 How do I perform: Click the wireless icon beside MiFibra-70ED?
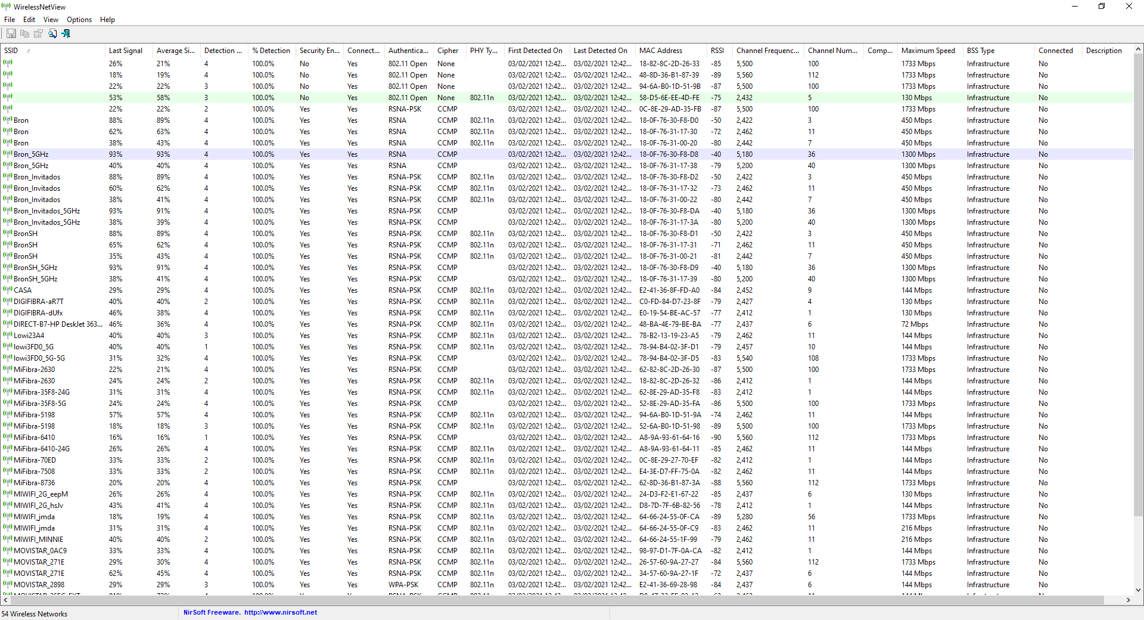(x=8, y=460)
